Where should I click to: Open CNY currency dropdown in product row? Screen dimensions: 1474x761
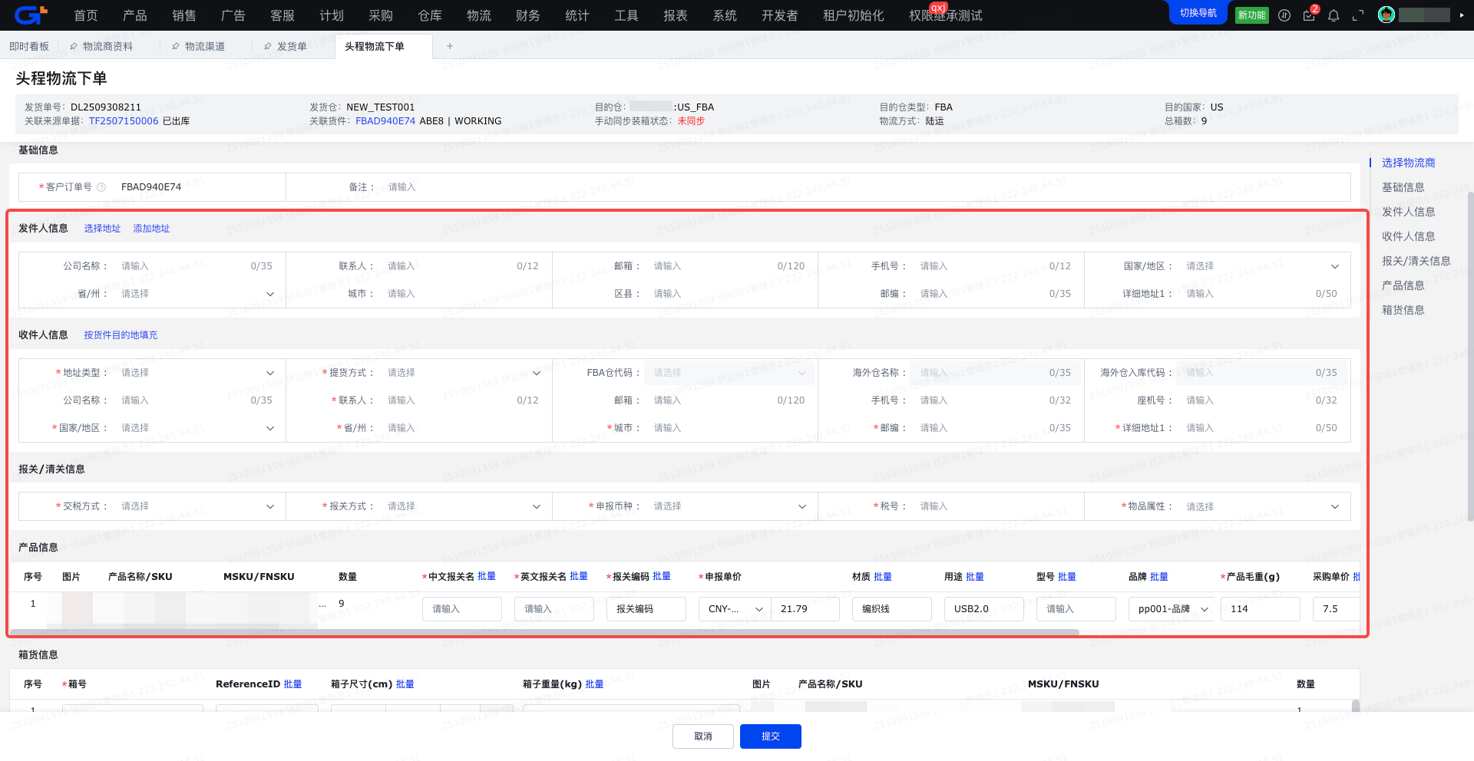tap(735, 609)
